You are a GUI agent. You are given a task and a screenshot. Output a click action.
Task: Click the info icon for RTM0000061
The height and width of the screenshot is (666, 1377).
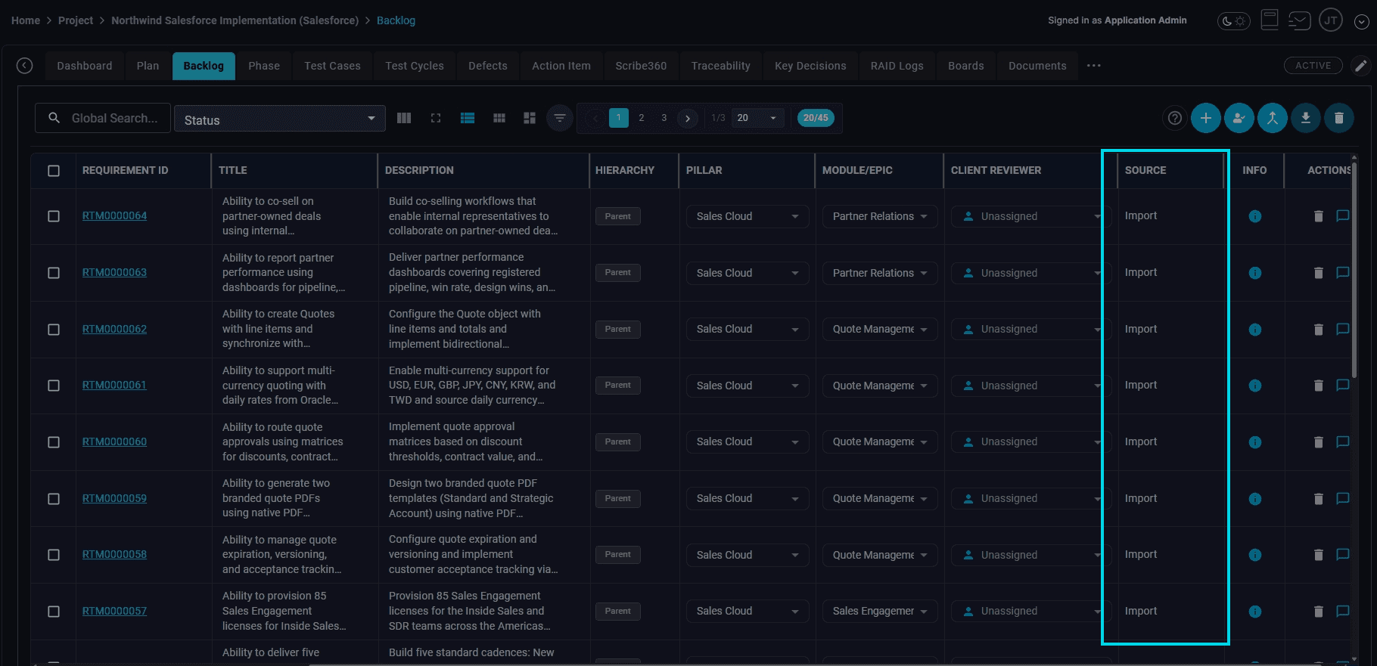tap(1255, 386)
